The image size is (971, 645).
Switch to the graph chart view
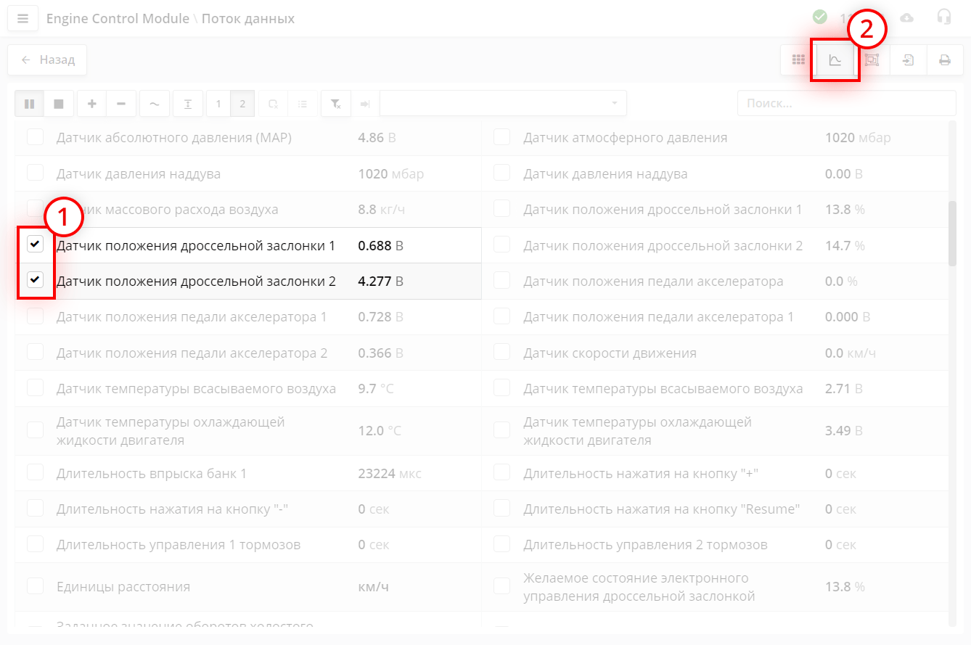tap(835, 60)
